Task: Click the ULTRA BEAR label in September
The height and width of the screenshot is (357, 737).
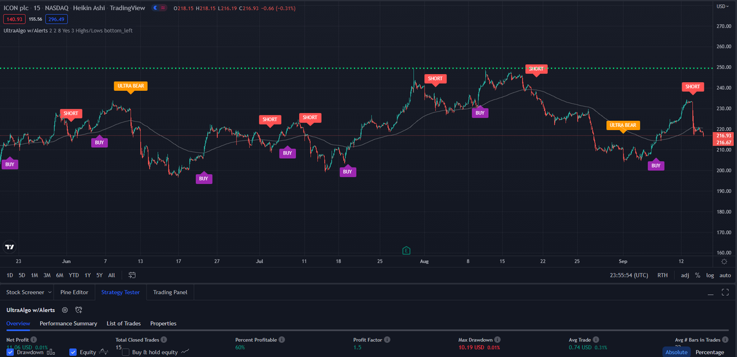Action: 623,126
